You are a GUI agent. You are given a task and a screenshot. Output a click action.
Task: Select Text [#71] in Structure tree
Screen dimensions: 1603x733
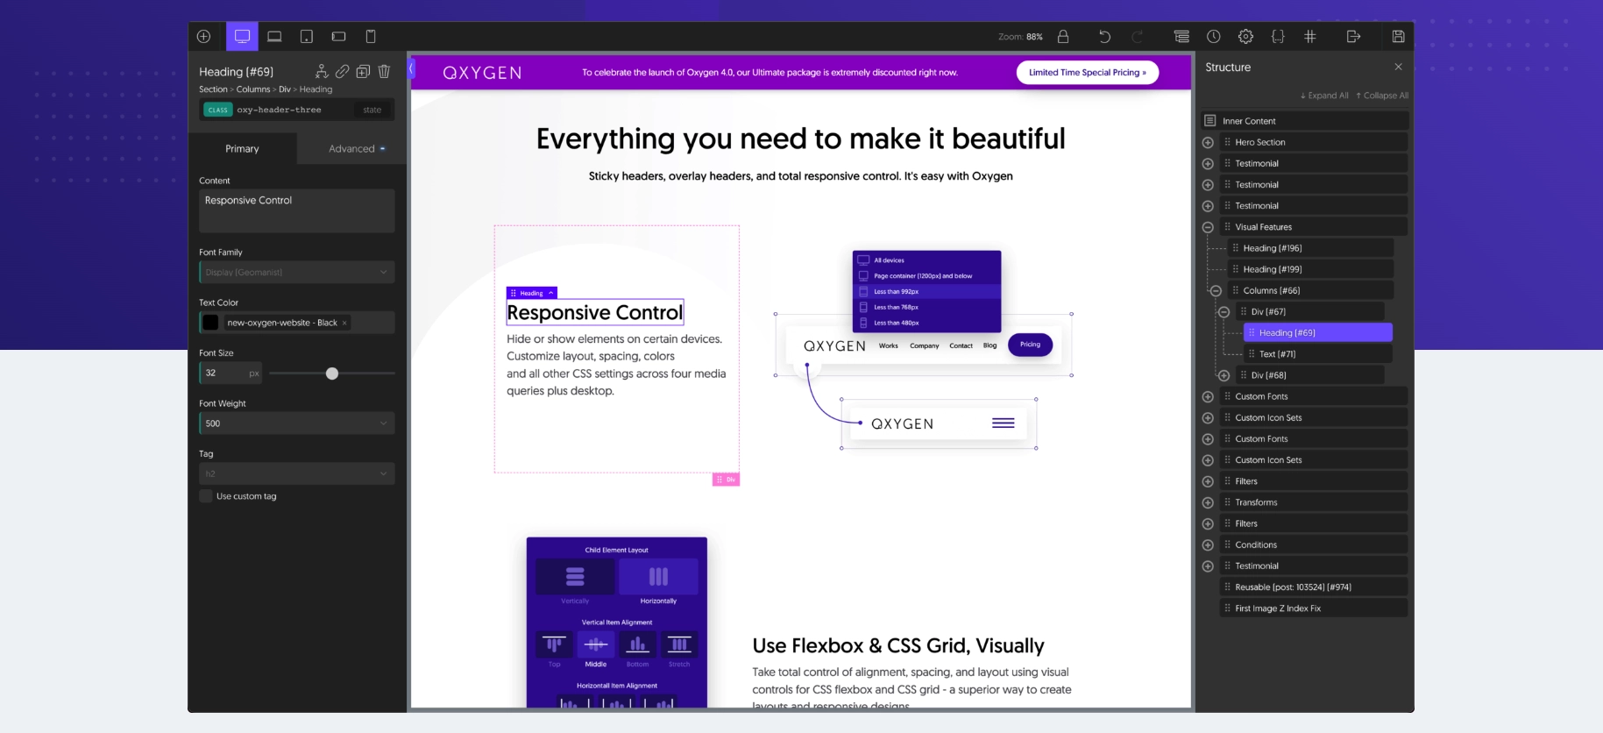pos(1318,354)
